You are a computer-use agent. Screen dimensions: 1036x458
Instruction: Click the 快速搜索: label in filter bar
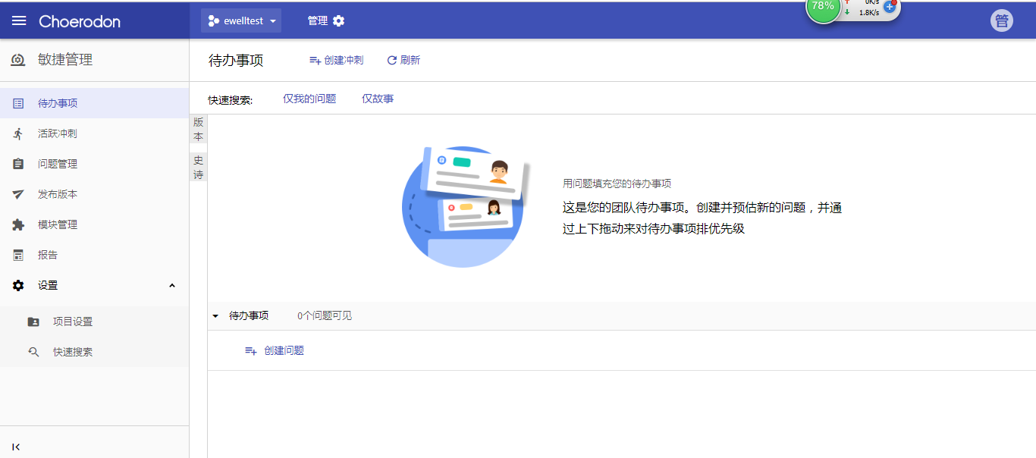pyautogui.click(x=231, y=99)
